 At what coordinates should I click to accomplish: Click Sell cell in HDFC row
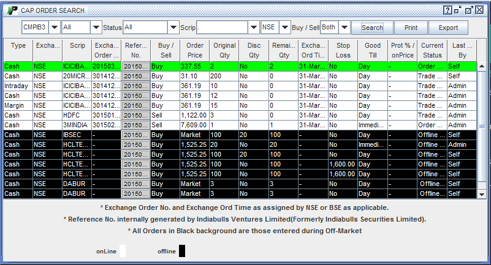coord(166,115)
